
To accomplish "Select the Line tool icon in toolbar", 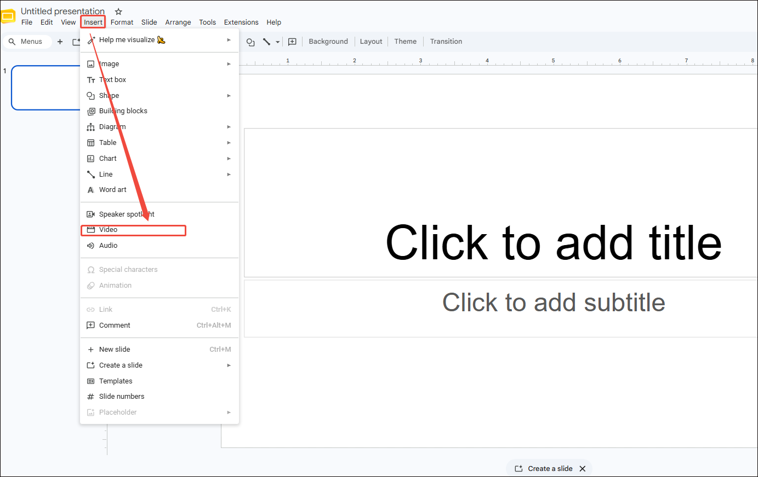I will coord(267,42).
